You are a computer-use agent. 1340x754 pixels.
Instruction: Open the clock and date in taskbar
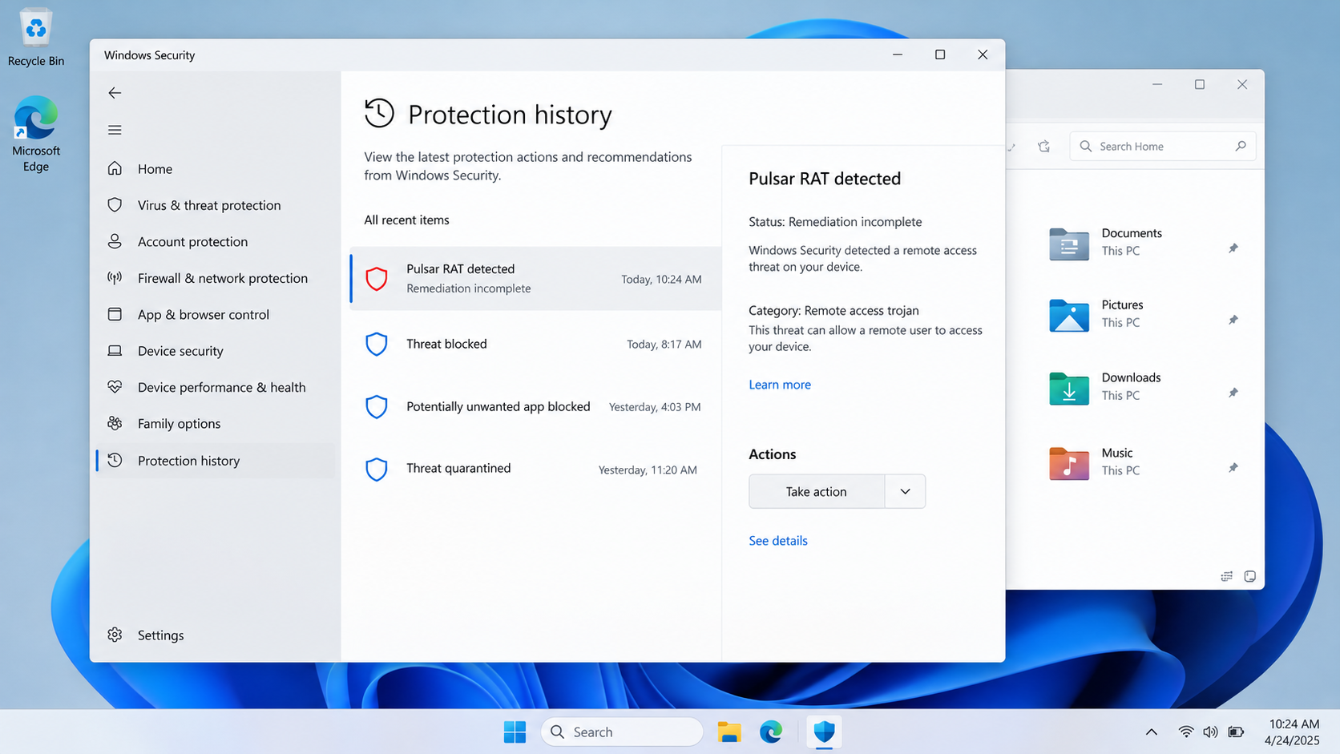1292,732
